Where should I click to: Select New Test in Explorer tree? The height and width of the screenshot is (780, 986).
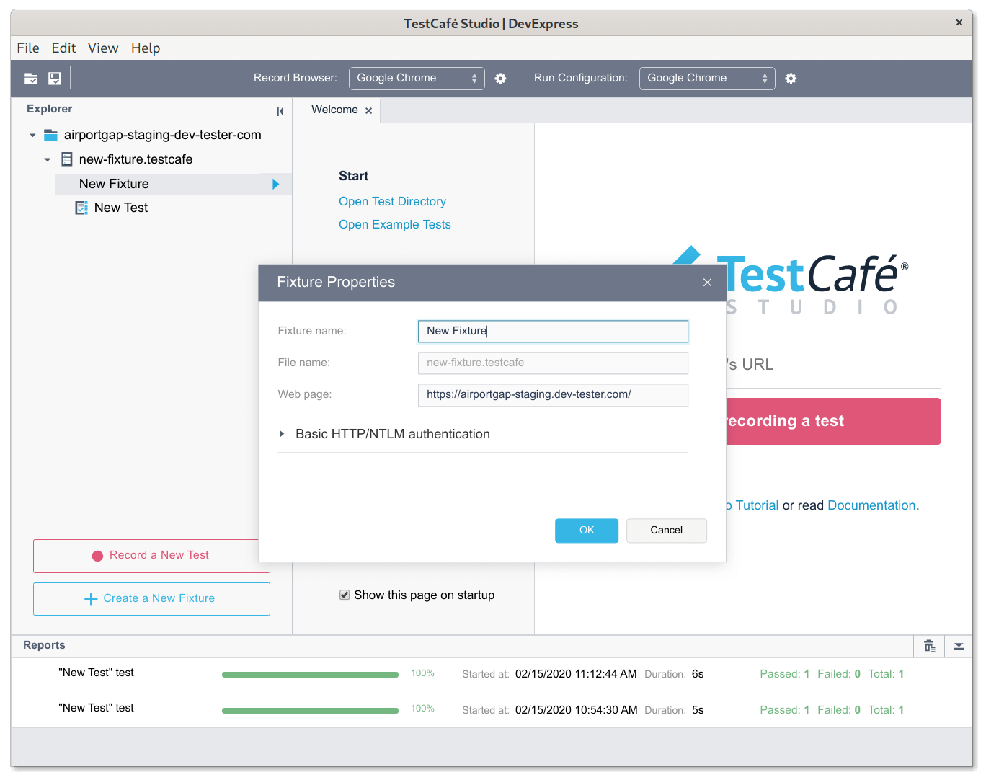pyautogui.click(x=121, y=208)
